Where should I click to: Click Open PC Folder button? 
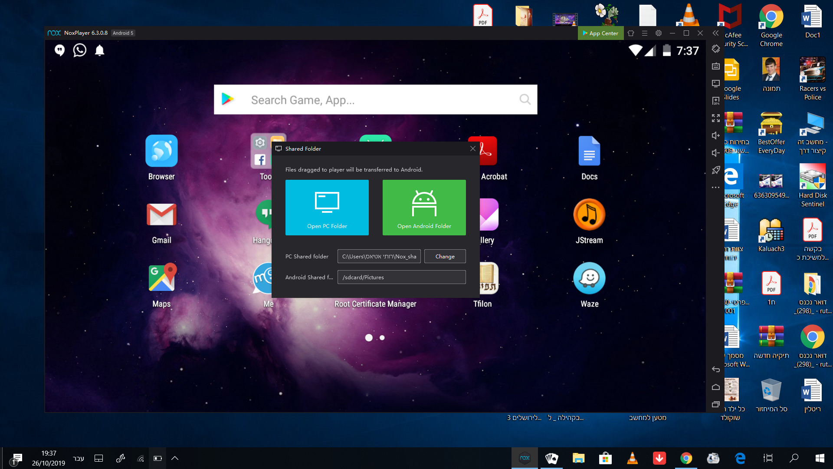[x=327, y=208]
